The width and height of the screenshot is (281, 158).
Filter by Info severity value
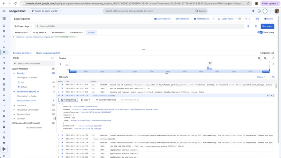click(x=22, y=82)
